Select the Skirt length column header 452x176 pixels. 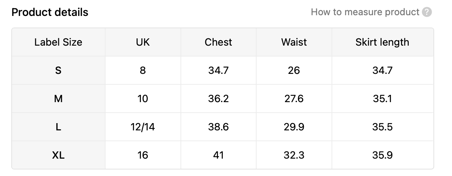(x=382, y=42)
